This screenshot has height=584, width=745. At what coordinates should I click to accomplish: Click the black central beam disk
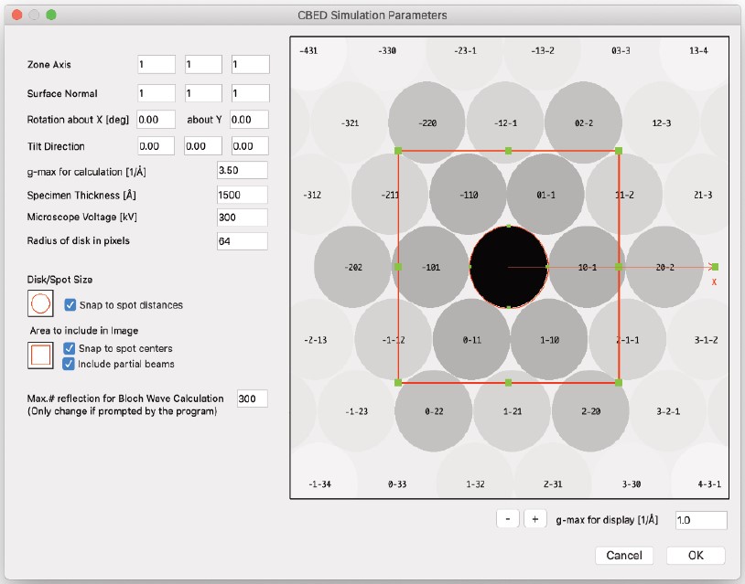tap(509, 266)
